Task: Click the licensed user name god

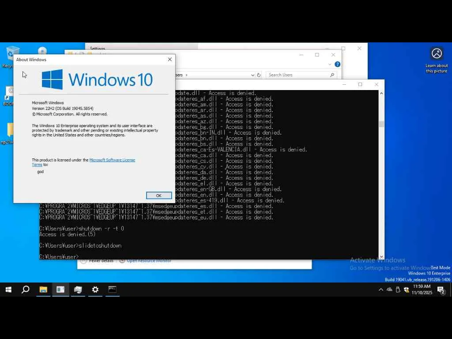Action: pos(40,172)
